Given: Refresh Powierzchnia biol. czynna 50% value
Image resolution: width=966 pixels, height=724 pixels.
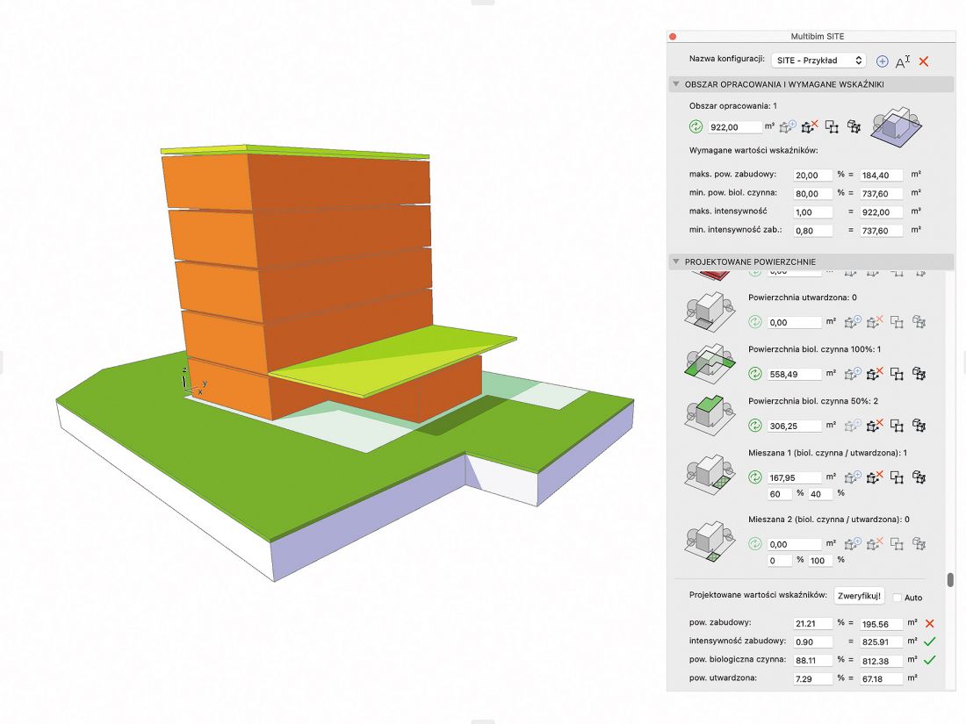Looking at the screenshot, I should click(754, 426).
